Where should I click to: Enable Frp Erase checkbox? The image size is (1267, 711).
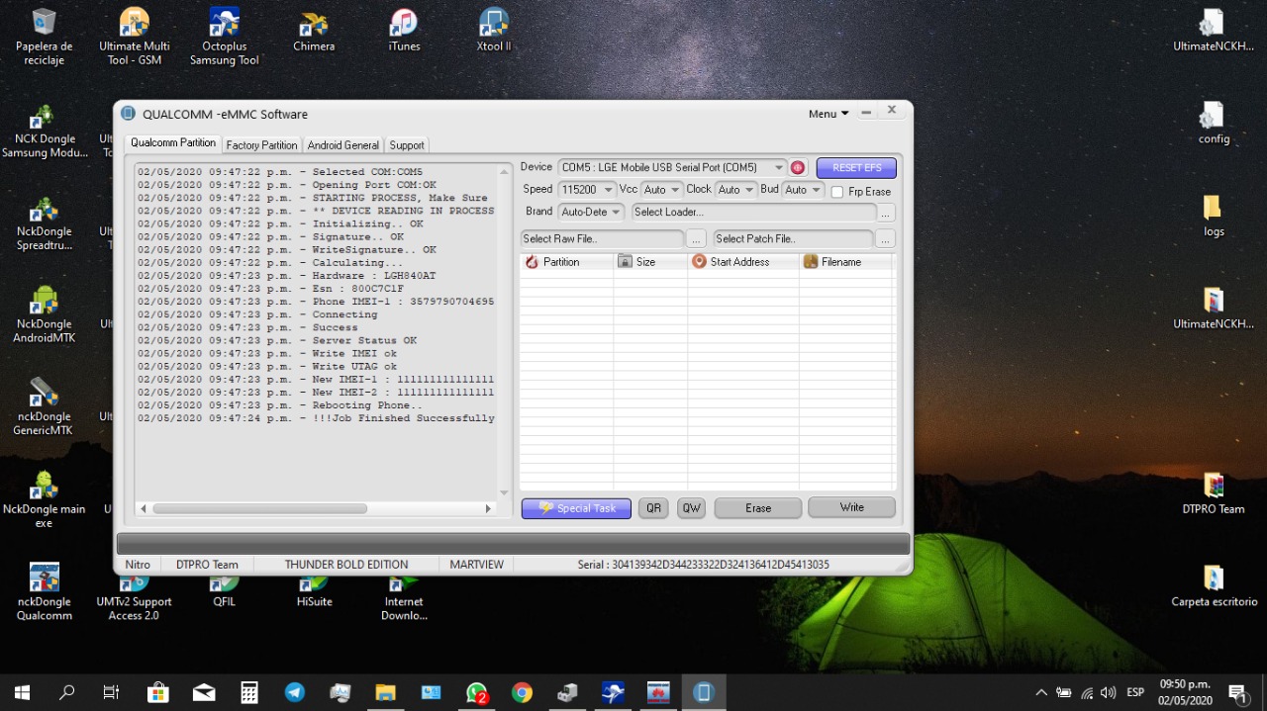pyautogui.click(x=837, y=192)
